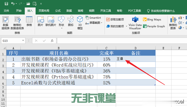Open the Name Box dropdown showing G15
The width and height of the screenshot is (187, 107).
click(23, 41)
